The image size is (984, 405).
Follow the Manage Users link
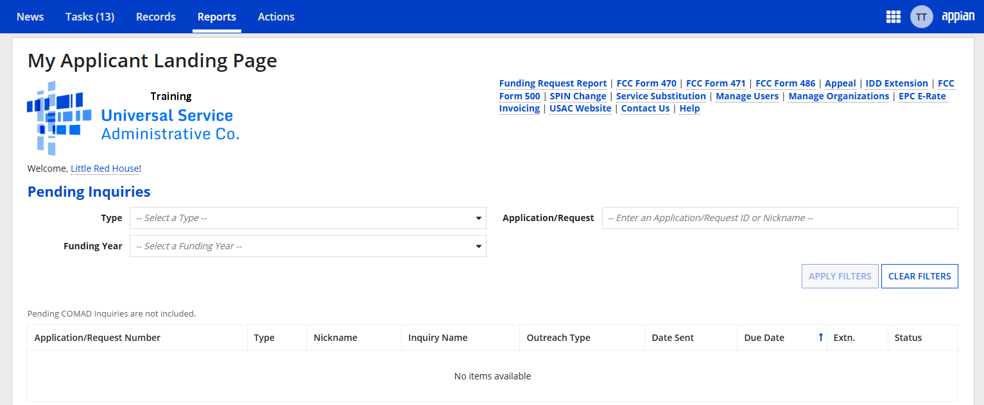coord(747,96)
